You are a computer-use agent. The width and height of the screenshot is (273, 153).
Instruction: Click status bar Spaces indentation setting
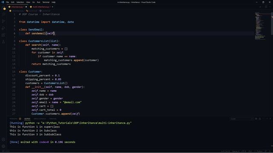[235, 151]
